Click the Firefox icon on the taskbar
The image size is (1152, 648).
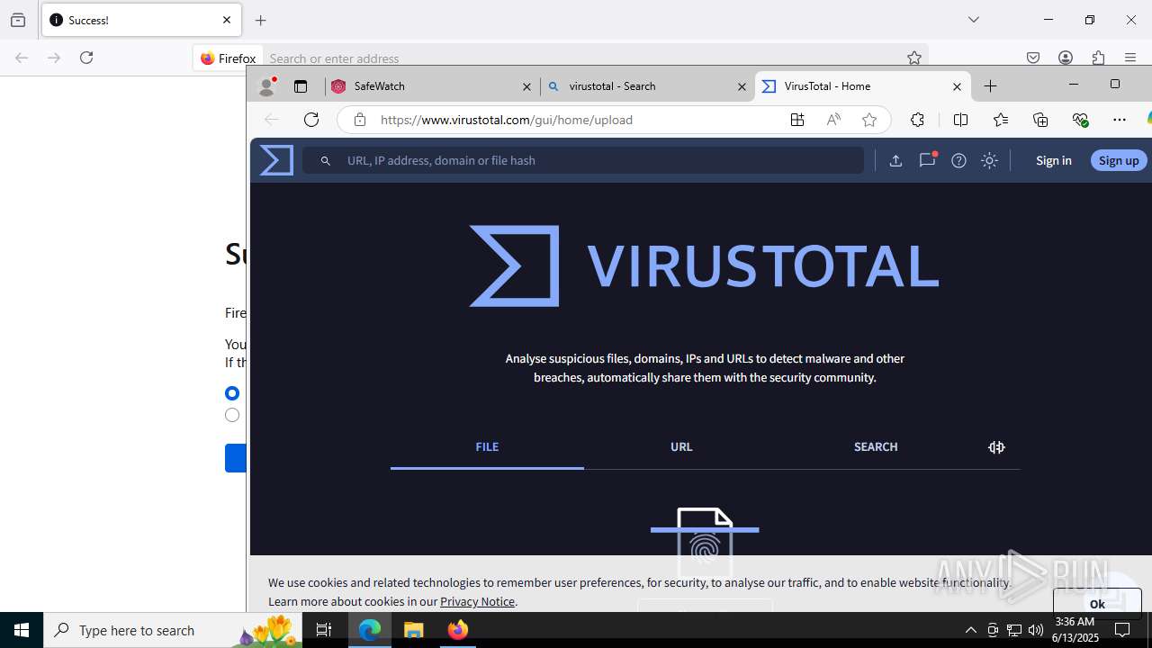click(458, 630)
